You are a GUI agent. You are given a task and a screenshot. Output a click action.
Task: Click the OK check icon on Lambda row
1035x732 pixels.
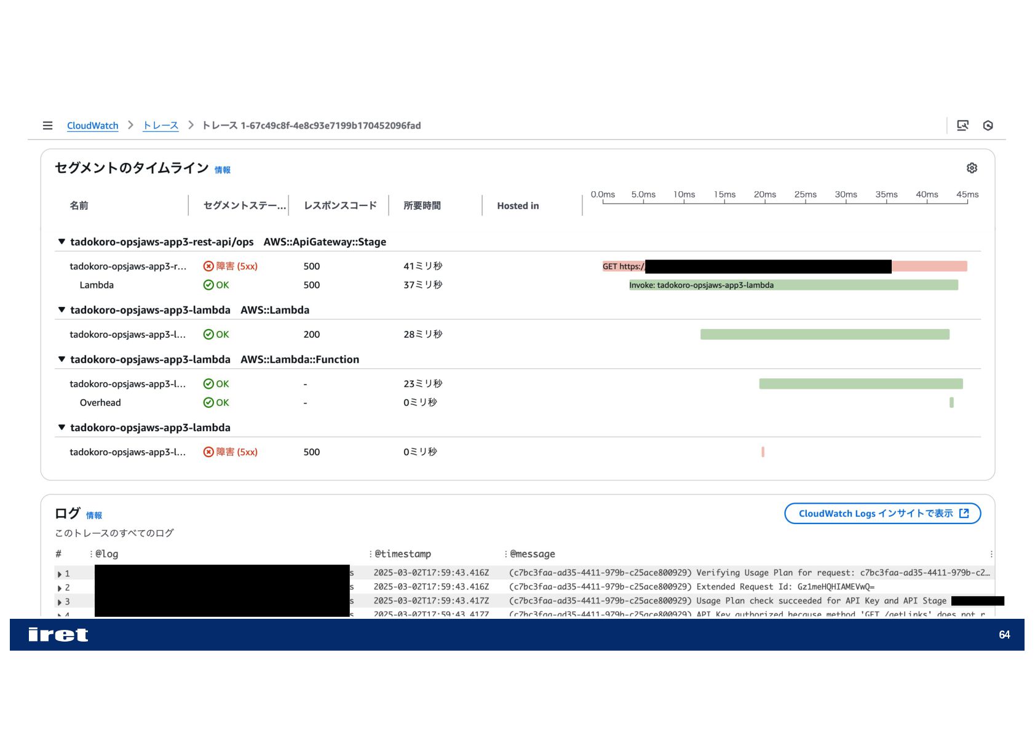pos(208,285)
